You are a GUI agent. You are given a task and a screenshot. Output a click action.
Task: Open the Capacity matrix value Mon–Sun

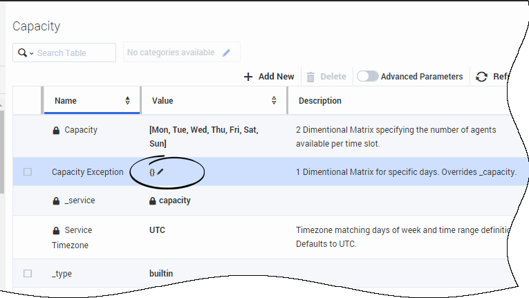tap(204, 137)
